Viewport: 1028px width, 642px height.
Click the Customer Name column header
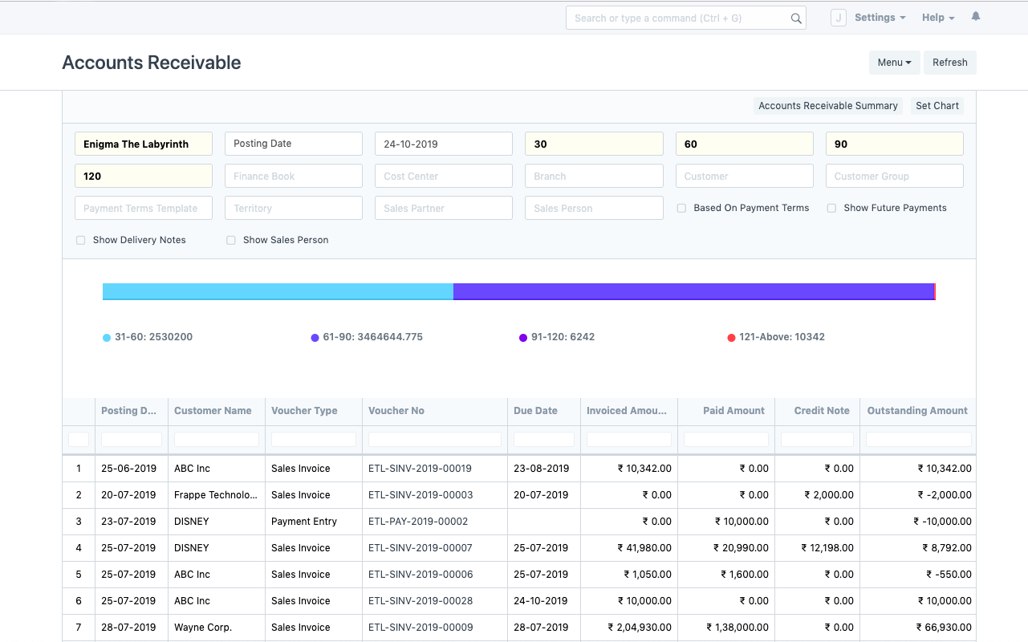[213, 411]
